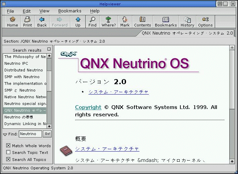Select 'Neutrino IPC' search result
238x174 pixels.
[x=25, y=63]
